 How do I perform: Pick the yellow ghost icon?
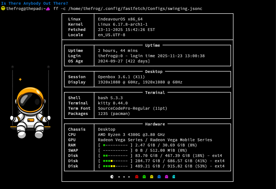152,177
